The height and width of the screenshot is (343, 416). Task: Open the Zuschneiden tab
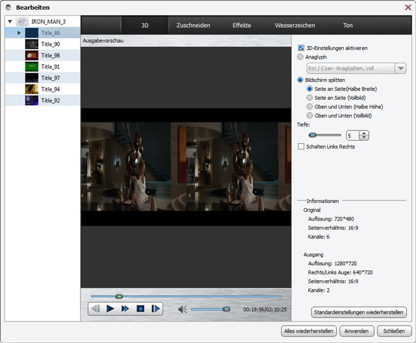coord(193,25)
